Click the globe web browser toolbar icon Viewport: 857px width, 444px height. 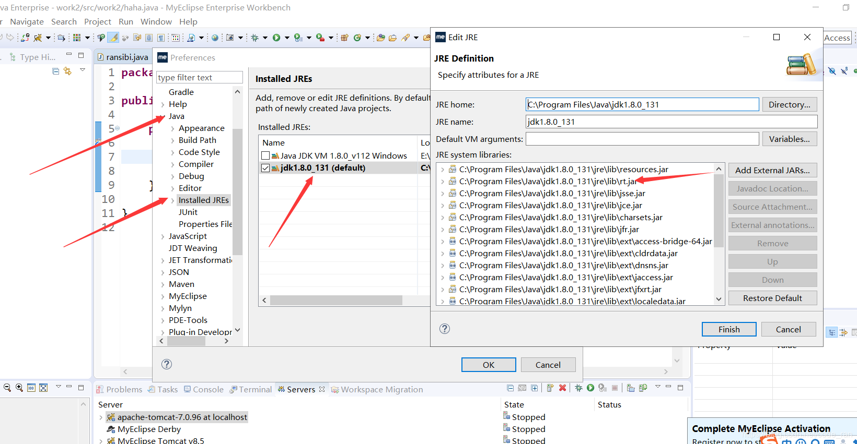215,38
